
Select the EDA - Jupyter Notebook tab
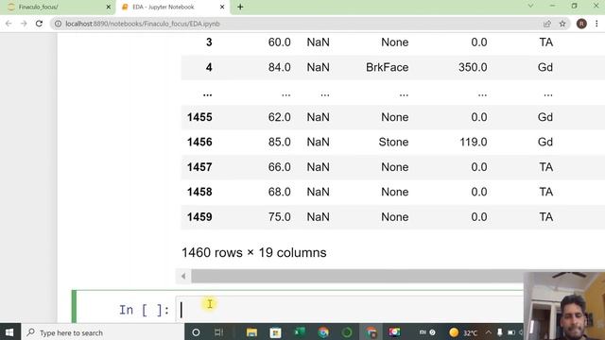click(x=172, y=7)
